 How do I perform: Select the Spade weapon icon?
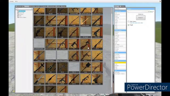[86, 67]
